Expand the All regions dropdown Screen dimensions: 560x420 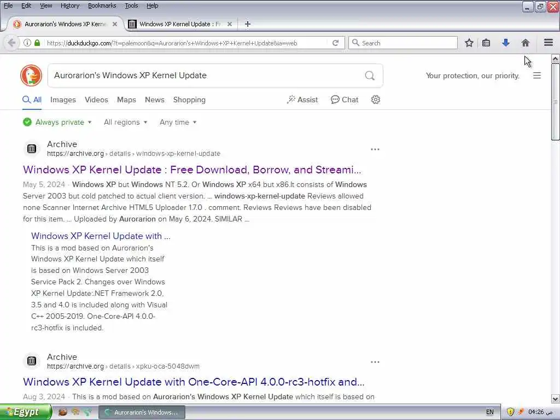[125, 122]
